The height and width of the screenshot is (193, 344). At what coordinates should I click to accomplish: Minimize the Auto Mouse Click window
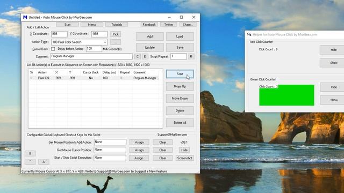(x=169, y=17)
